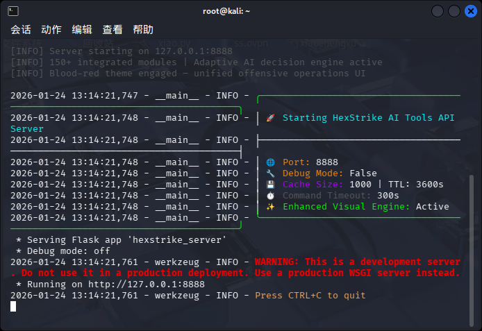Click 'Port: 8888' text

point(310,162)
